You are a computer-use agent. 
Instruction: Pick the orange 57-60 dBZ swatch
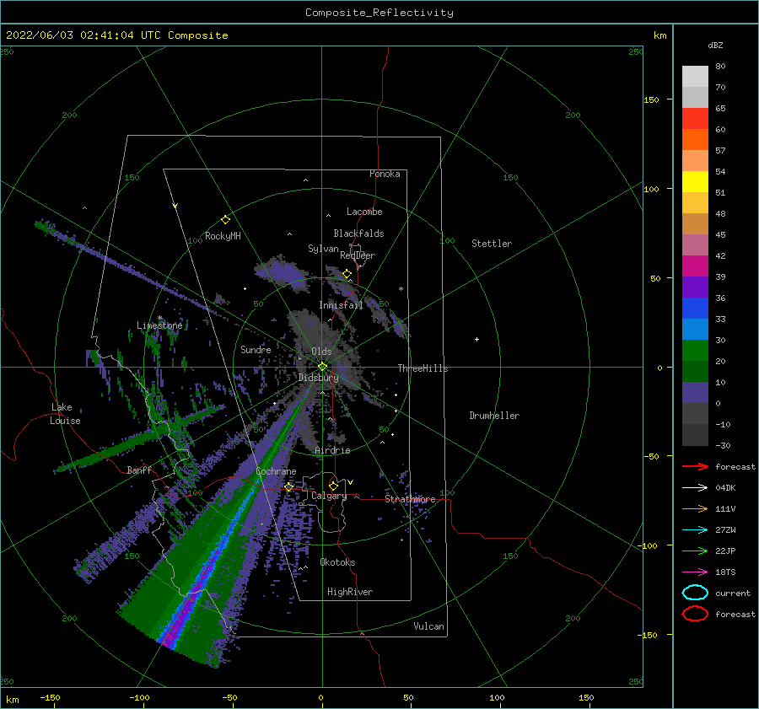click(x=695, y=140)
